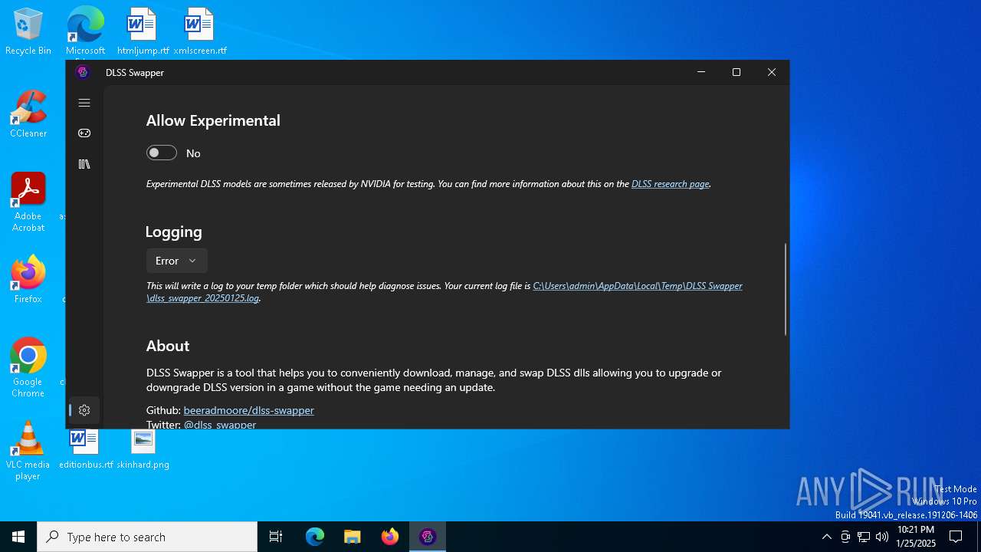Click the DLSS Swapper taskbar button
The width and height of the screenshot is (981, 552).
(x=428, y=537)
